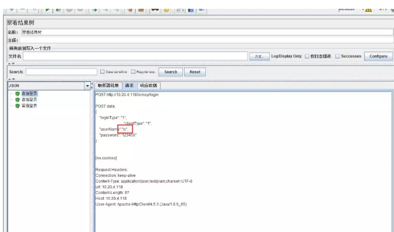Click the POST http://10.20.4.118/lsmsp/login line
This screenshot has width=394, height=232.
(127, 95)
